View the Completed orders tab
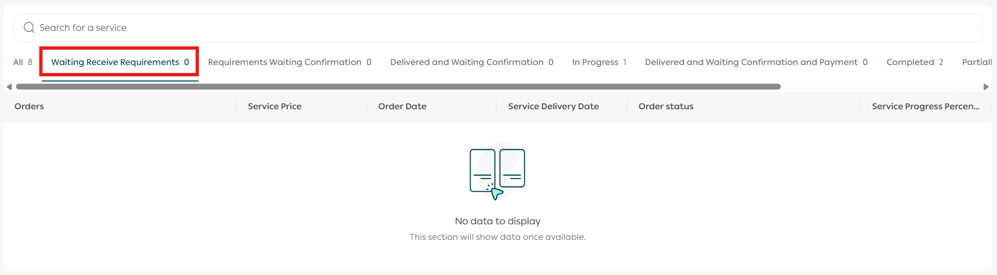Screen dimensions: 997x275 tap(915, 62)
